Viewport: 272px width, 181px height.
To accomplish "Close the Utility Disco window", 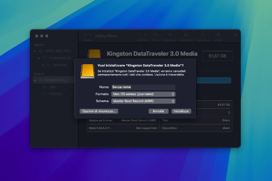I will [37, 36].
